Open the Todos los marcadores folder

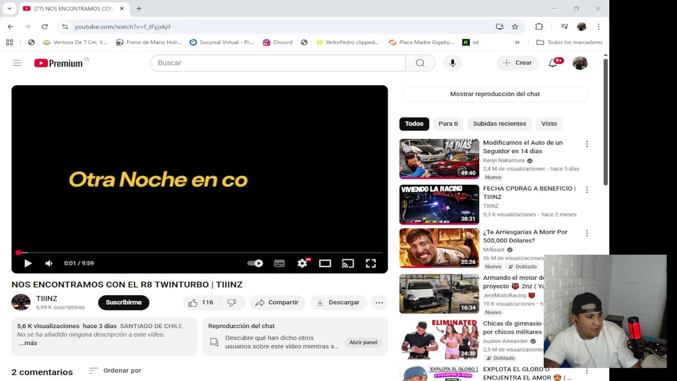(569, 42)
